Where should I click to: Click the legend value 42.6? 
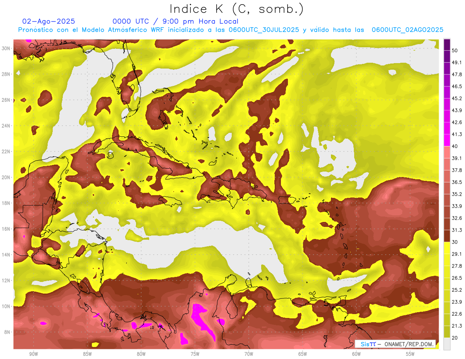[457, 122]
